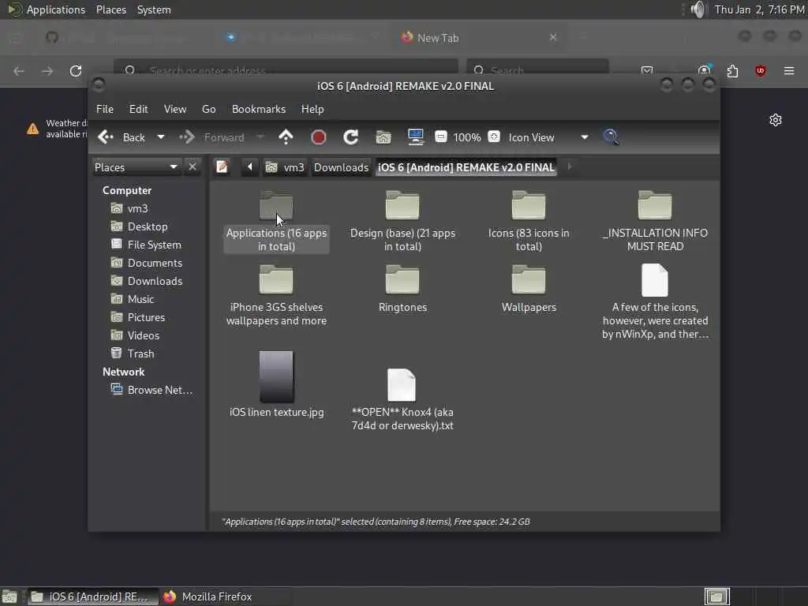808x606 pixels.
Task: Select the Applications (16 apps) folder
Action: tap(276, 222)
